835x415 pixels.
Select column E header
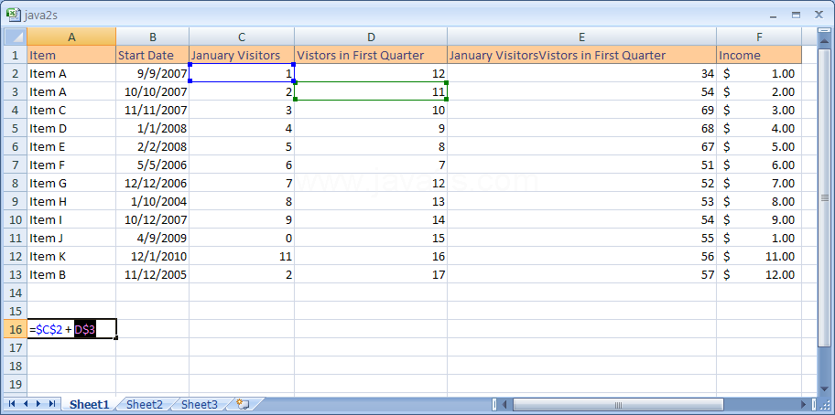581,37
